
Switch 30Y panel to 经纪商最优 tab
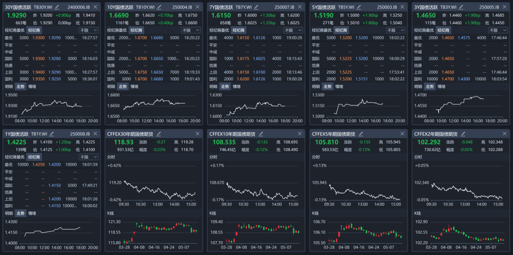point(15,30)
